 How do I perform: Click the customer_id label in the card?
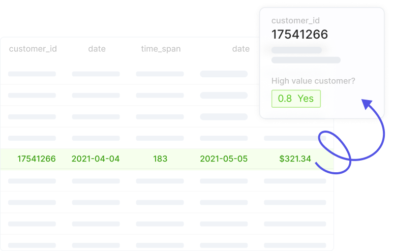294,21
